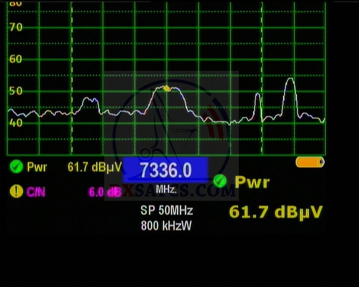Click the small 61.7 dBµV value on left
Screen dimensions: 359x287
click(x=92, y=167)
